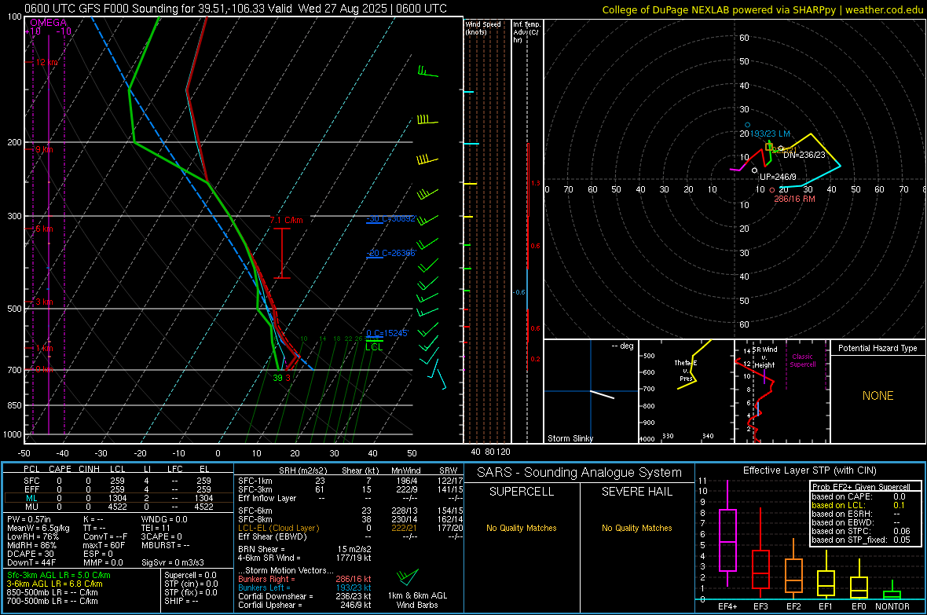Click the Storm Slinky panel label
Screen dimensions: 927x615
(570, 438)
